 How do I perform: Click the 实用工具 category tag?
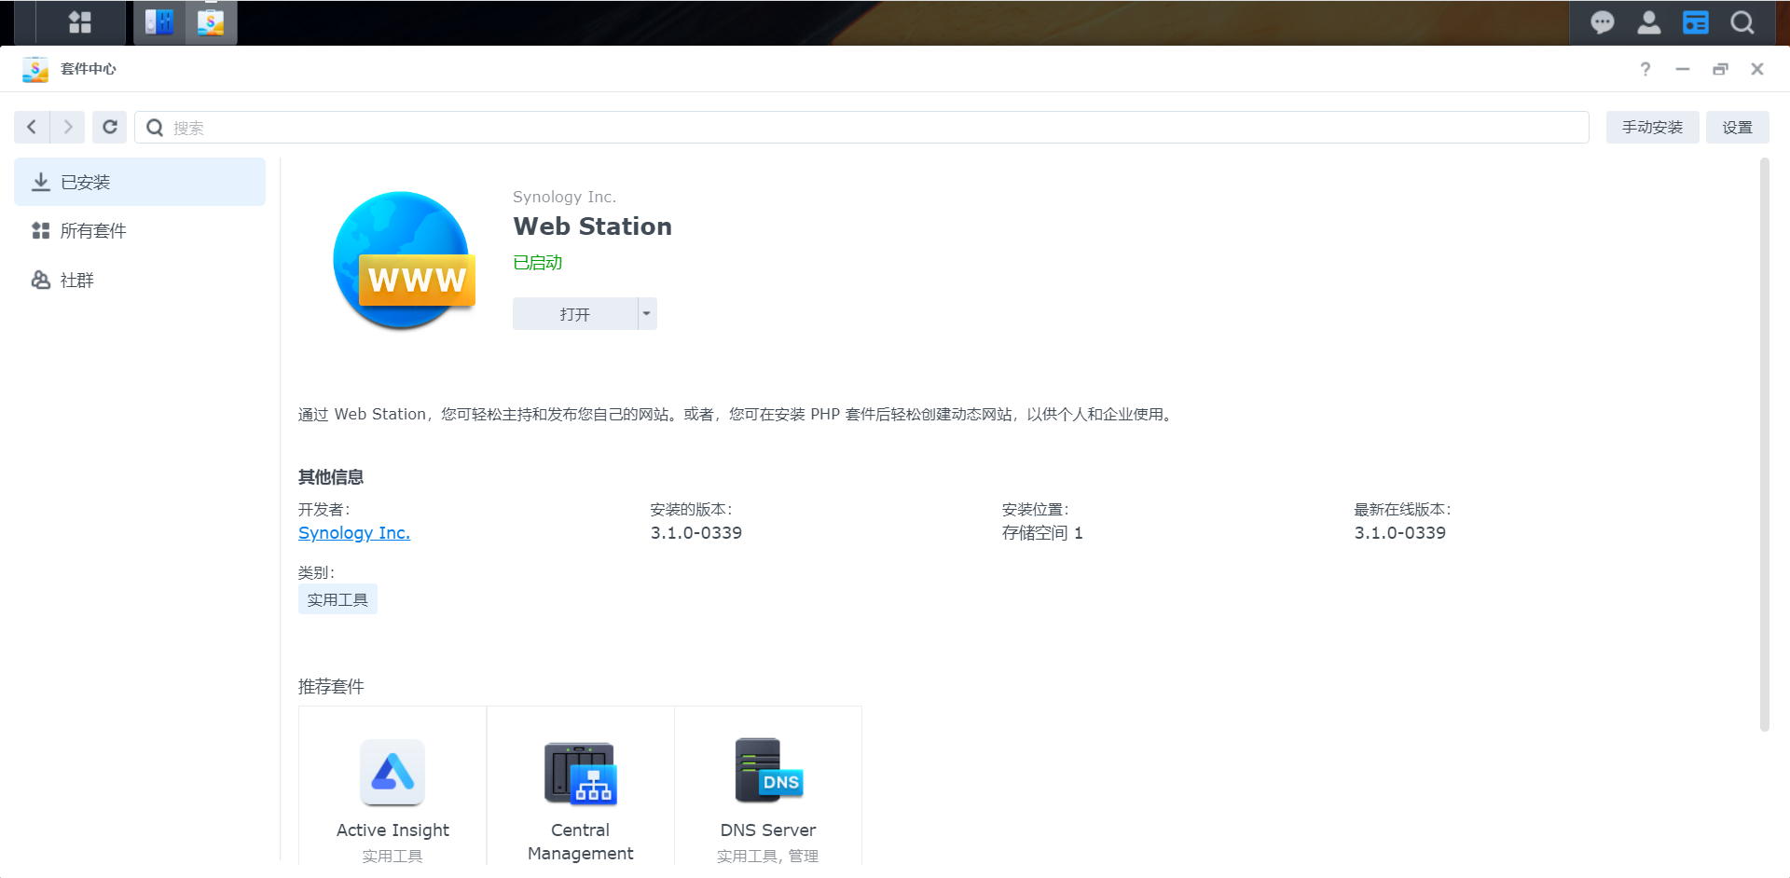point(337,599)
